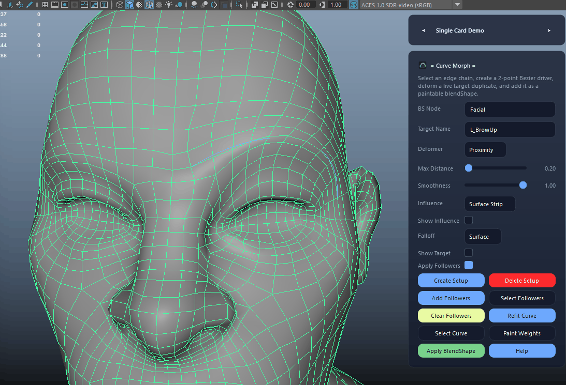This screenshot has width=566, height=385.
Task: Click the exposure value field 0.00
Action: click(305, 5)
